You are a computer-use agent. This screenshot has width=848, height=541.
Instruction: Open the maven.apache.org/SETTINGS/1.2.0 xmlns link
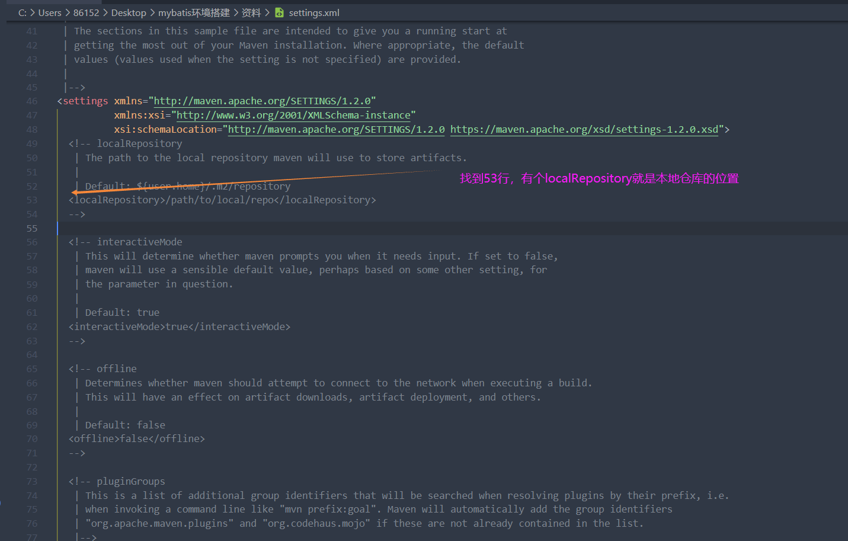(x=263, y=101)
